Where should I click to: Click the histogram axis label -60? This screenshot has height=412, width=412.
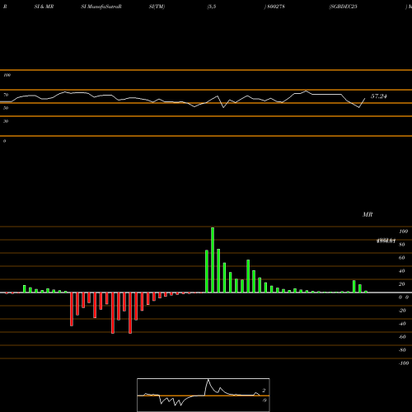[x=402, y=337]
